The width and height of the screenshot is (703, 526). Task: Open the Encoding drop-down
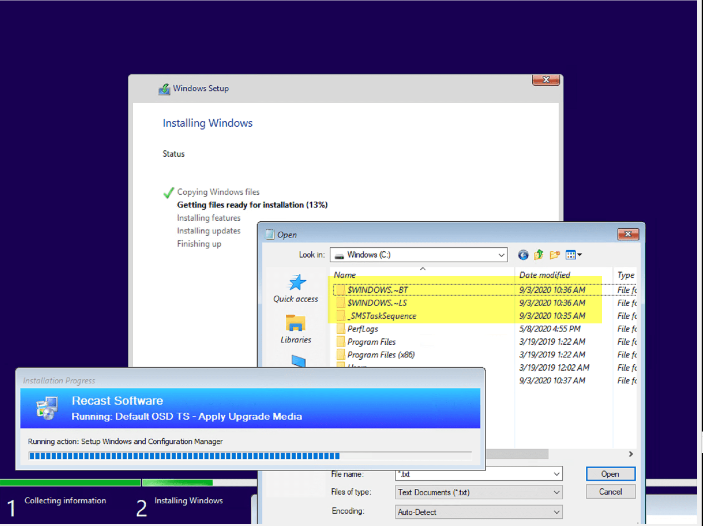click(556, 512)
